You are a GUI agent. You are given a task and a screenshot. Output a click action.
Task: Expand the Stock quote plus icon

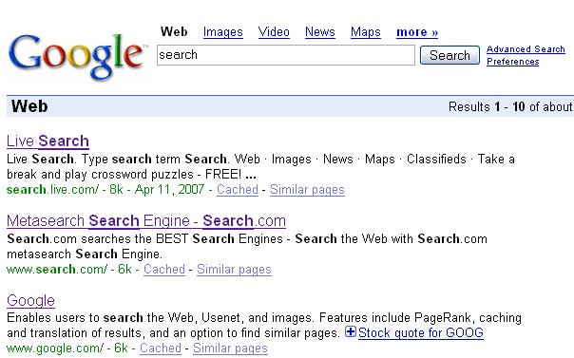(351, 331)
